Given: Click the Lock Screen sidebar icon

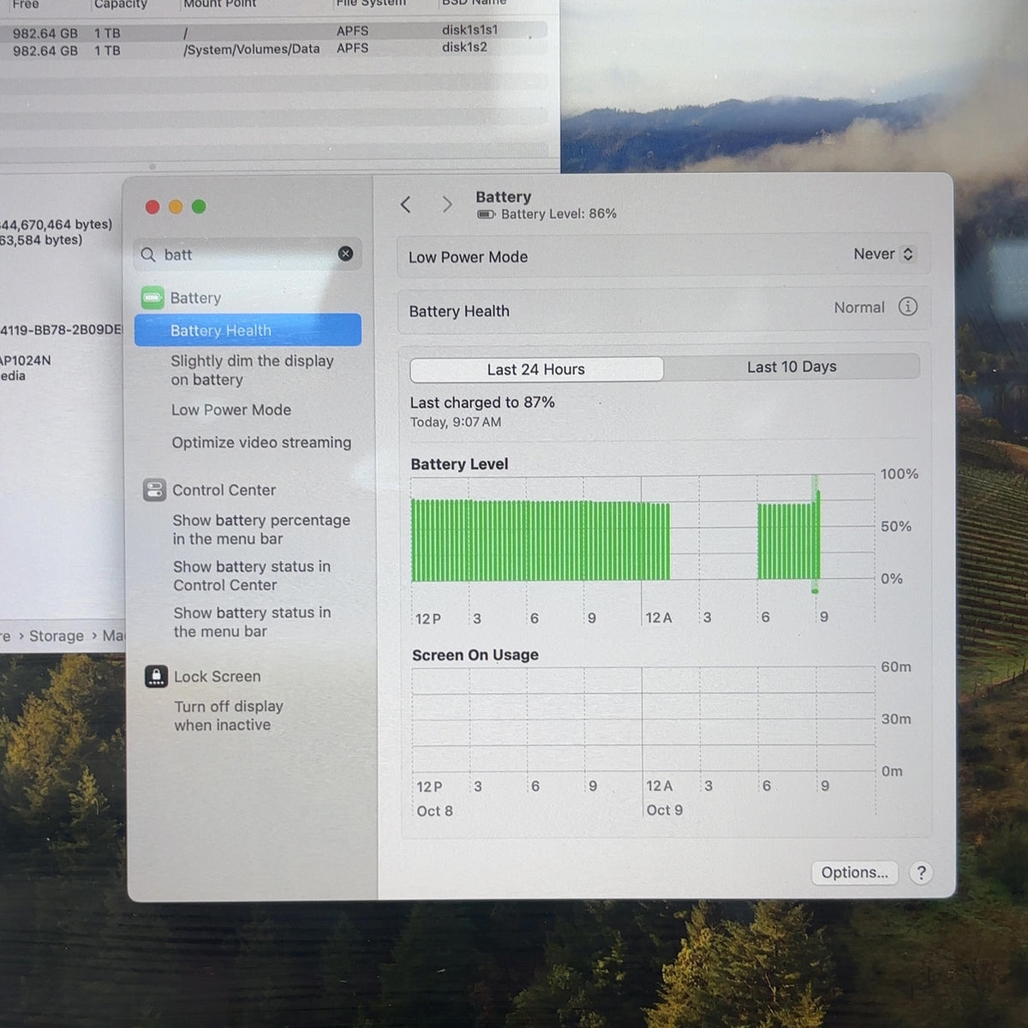Looking at the screenshot, I should point(156,676).
